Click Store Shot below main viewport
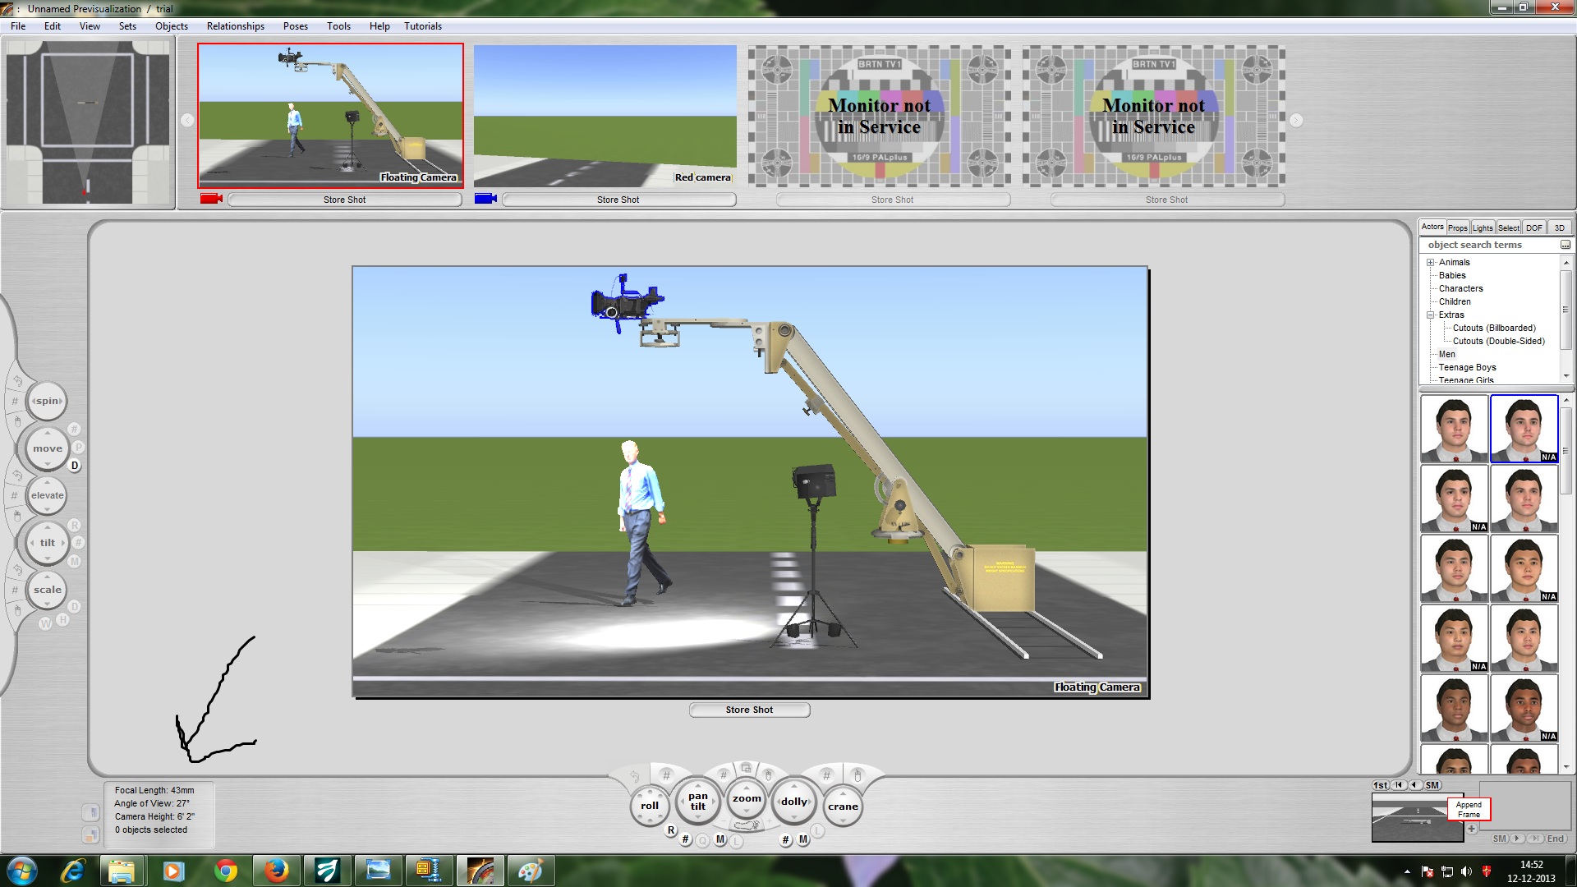 (749, 710)
